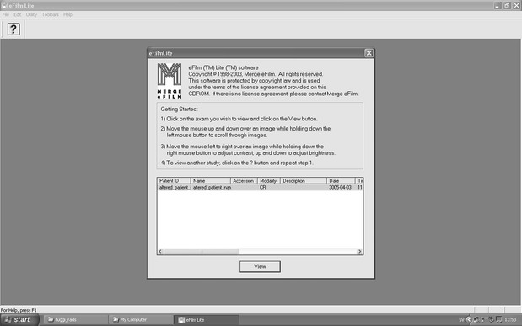
Task: Switch to fuggi_rads taskbar item
Action: [x=76, y=319]
